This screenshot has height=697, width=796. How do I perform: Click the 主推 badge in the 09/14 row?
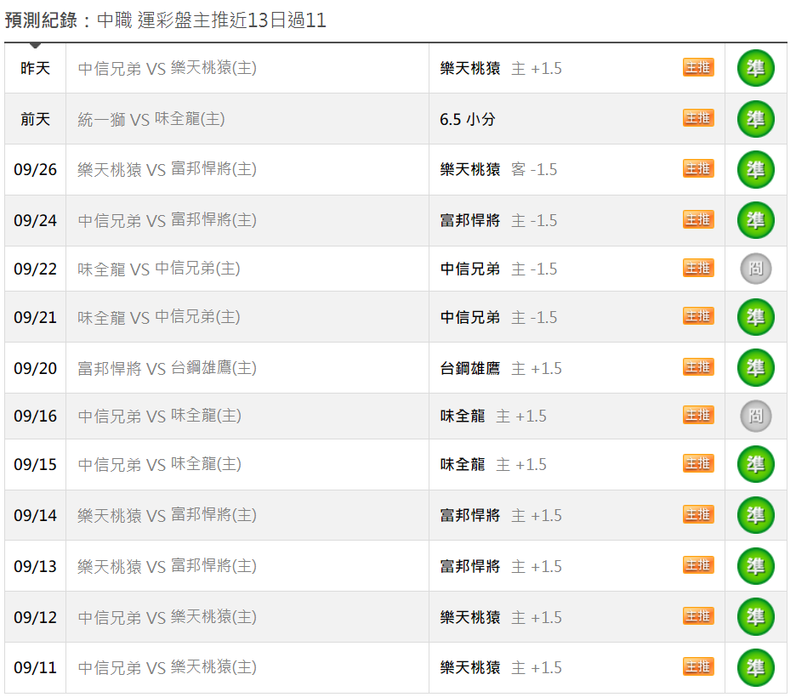tap(698, 514)
